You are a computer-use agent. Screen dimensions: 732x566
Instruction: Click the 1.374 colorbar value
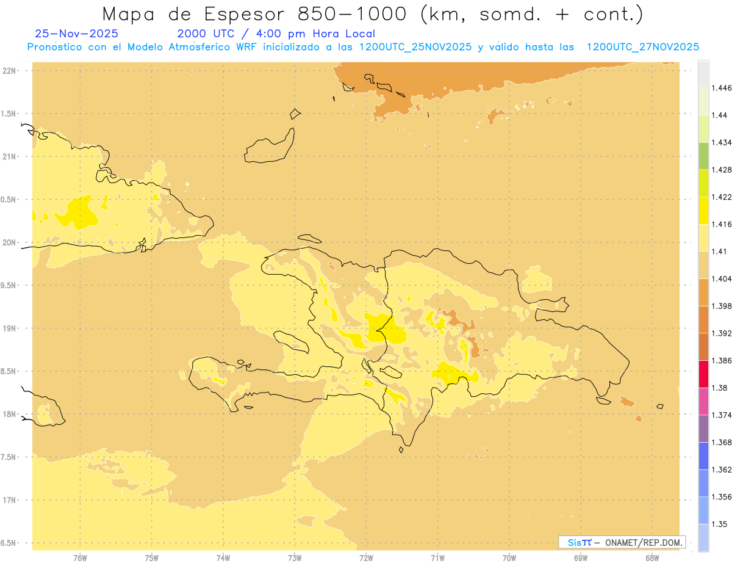click(721, 415)
